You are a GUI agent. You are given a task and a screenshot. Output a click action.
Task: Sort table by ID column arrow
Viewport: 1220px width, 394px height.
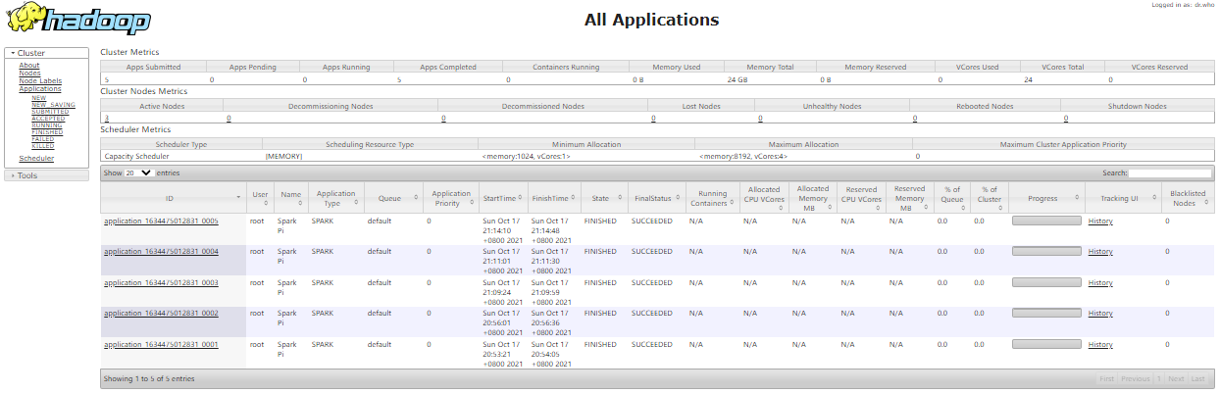point(239,198)
